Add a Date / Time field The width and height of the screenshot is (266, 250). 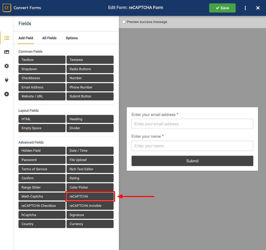(90, 151)
